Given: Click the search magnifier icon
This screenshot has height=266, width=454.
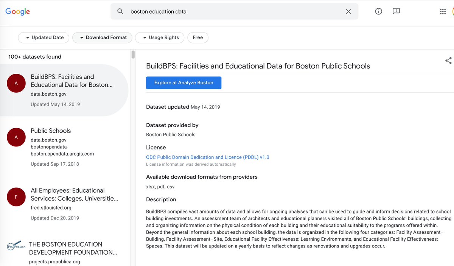Looking at the screenshot, I should 120,11.
